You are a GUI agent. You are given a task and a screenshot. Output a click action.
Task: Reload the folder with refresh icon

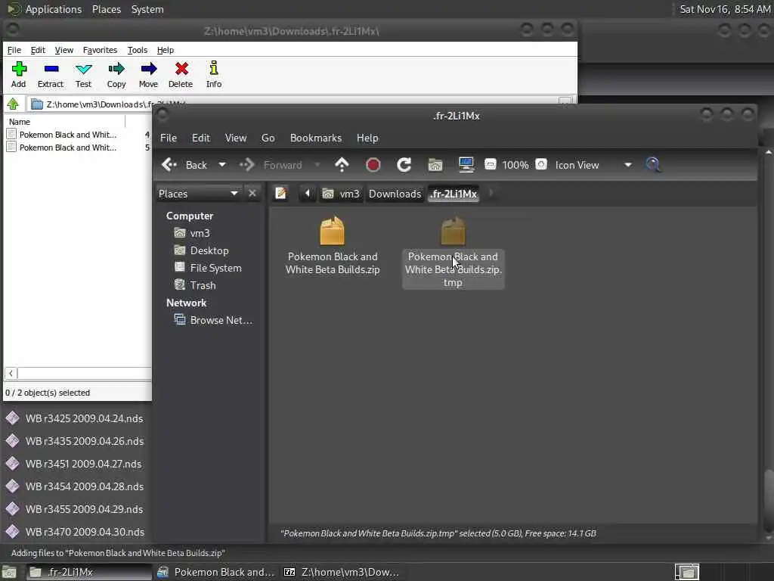click(404, 164)
